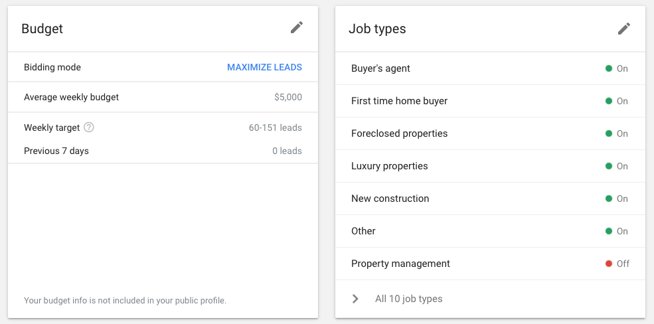Image resolution: width=654 pixels, height=324 pixels.
Task: Toggle New construction On indicator
Action: click(616, 199)
